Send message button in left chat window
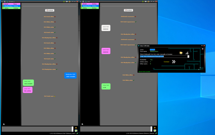The height and width of the screenshot is (135, 215). tap(76, 131)
